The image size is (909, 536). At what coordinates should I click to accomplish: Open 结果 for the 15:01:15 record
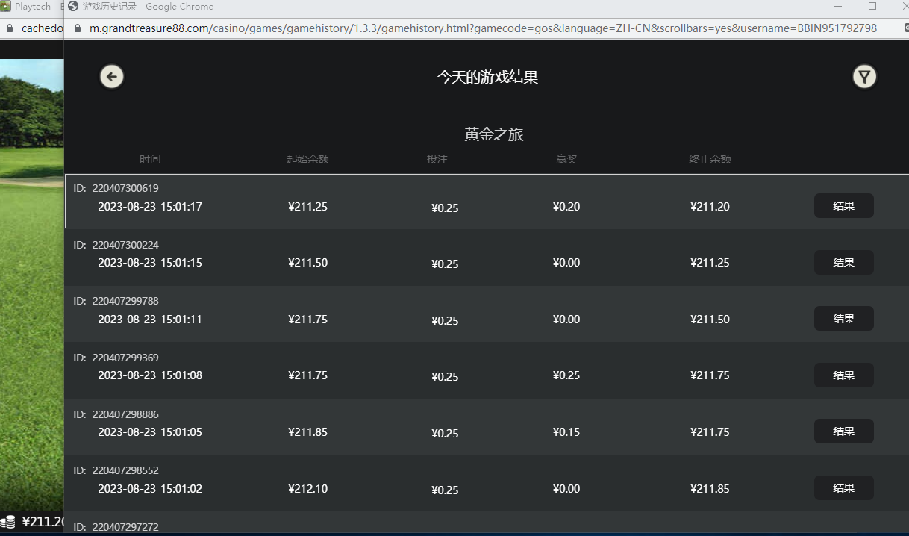pos(843,262)
